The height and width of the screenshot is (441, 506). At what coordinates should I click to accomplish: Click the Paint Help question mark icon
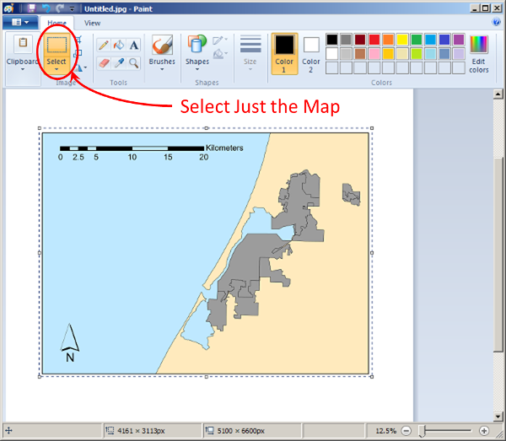[497, 22]
